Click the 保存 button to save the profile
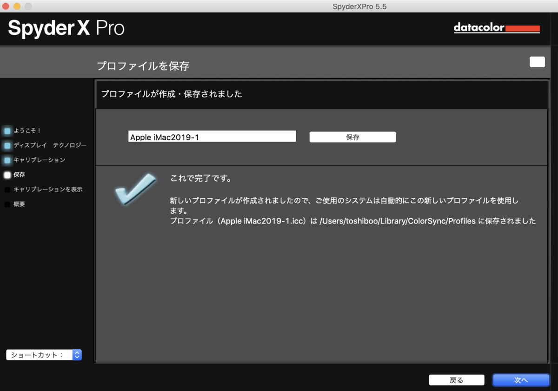Image resolution: width=558 pixels, height=391 pixels. (352, 137)
